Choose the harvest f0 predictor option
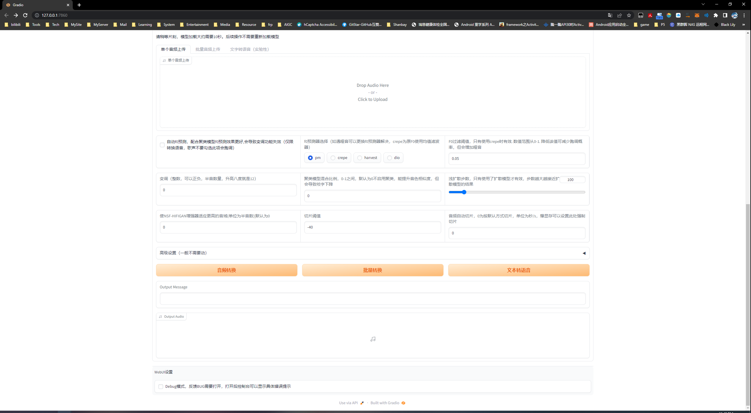Viewport: 751px width, 413px height. [x=360, y=158]
